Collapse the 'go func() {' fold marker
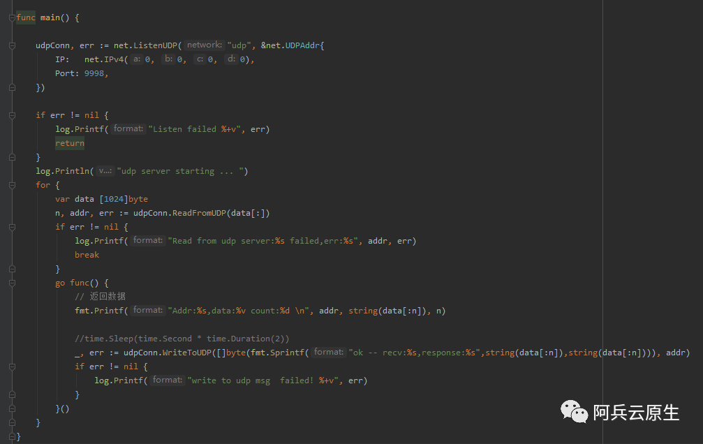The height and width of the screenshot is (444, 703). tap(12, 283)
